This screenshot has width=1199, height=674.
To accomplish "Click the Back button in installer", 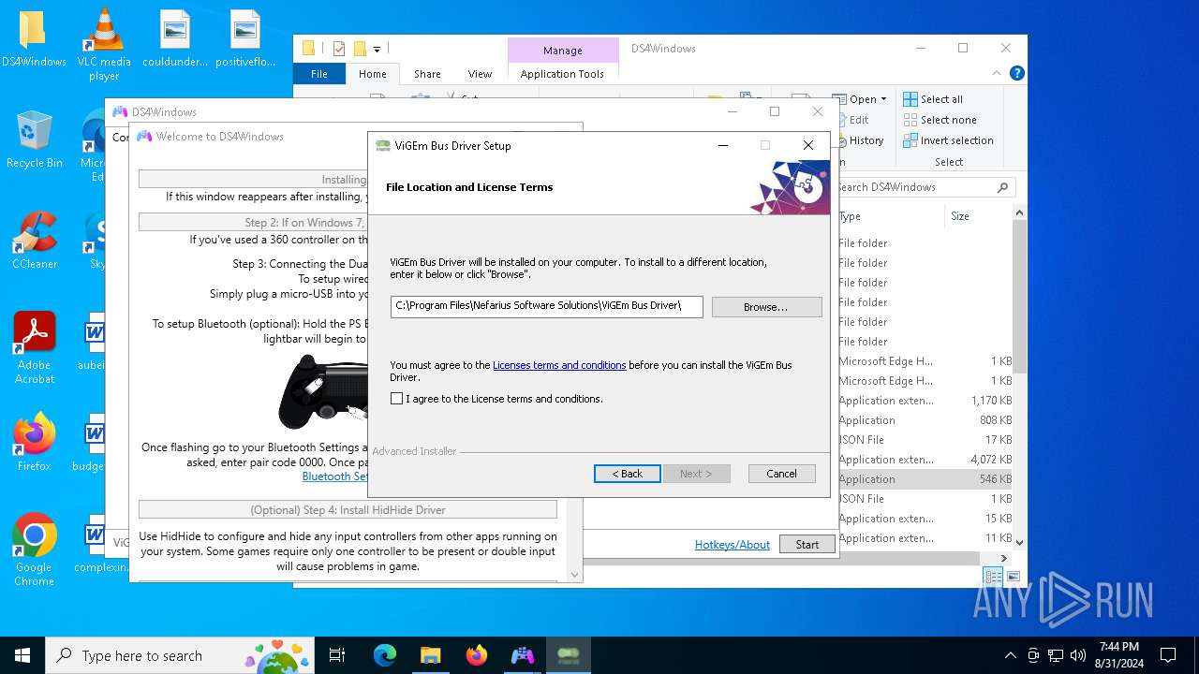I will 628,474.
